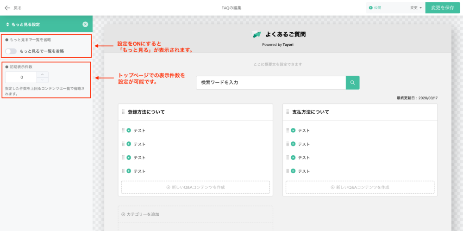Click drag handle of third テスト in 支払方法について
The width and height of the screenshot is (463, 231).
click(x=288, y=158)
